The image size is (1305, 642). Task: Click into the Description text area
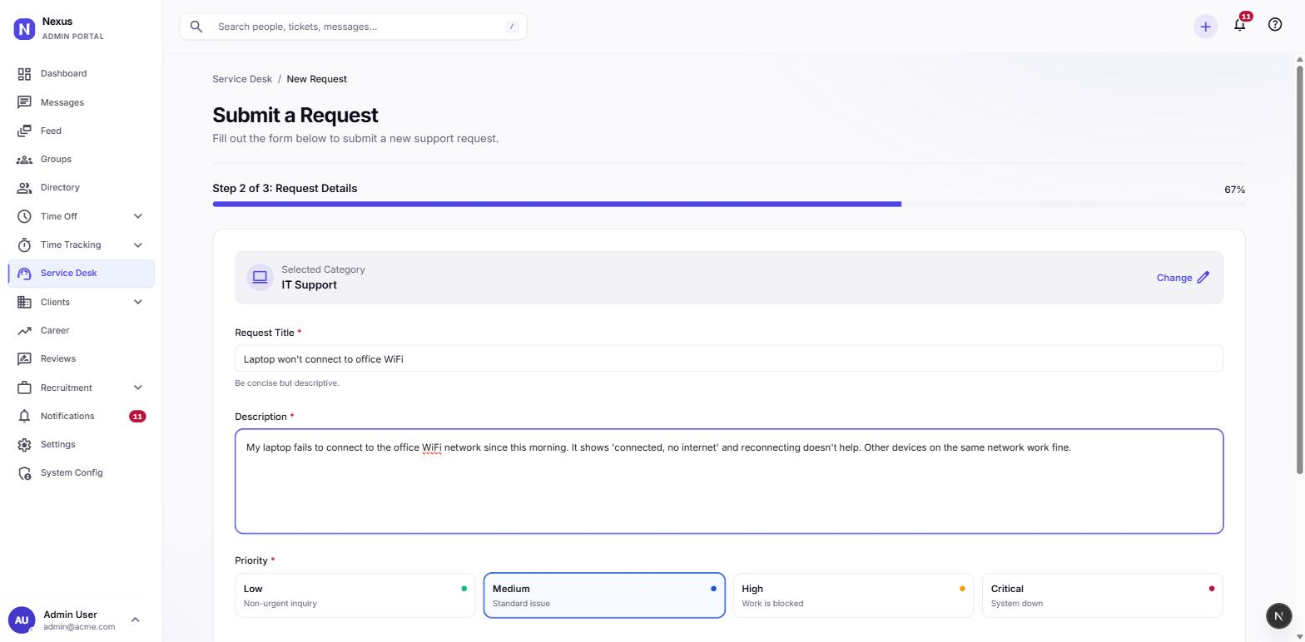729,481
